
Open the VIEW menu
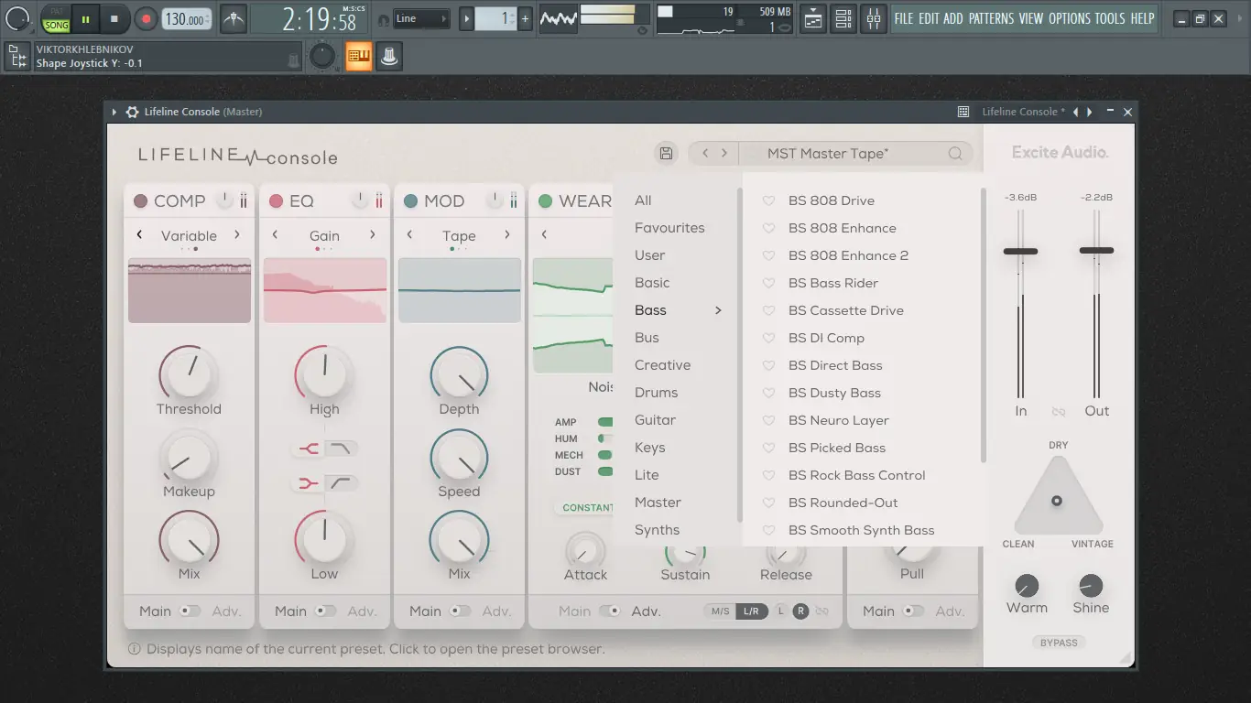[1031, 18]
